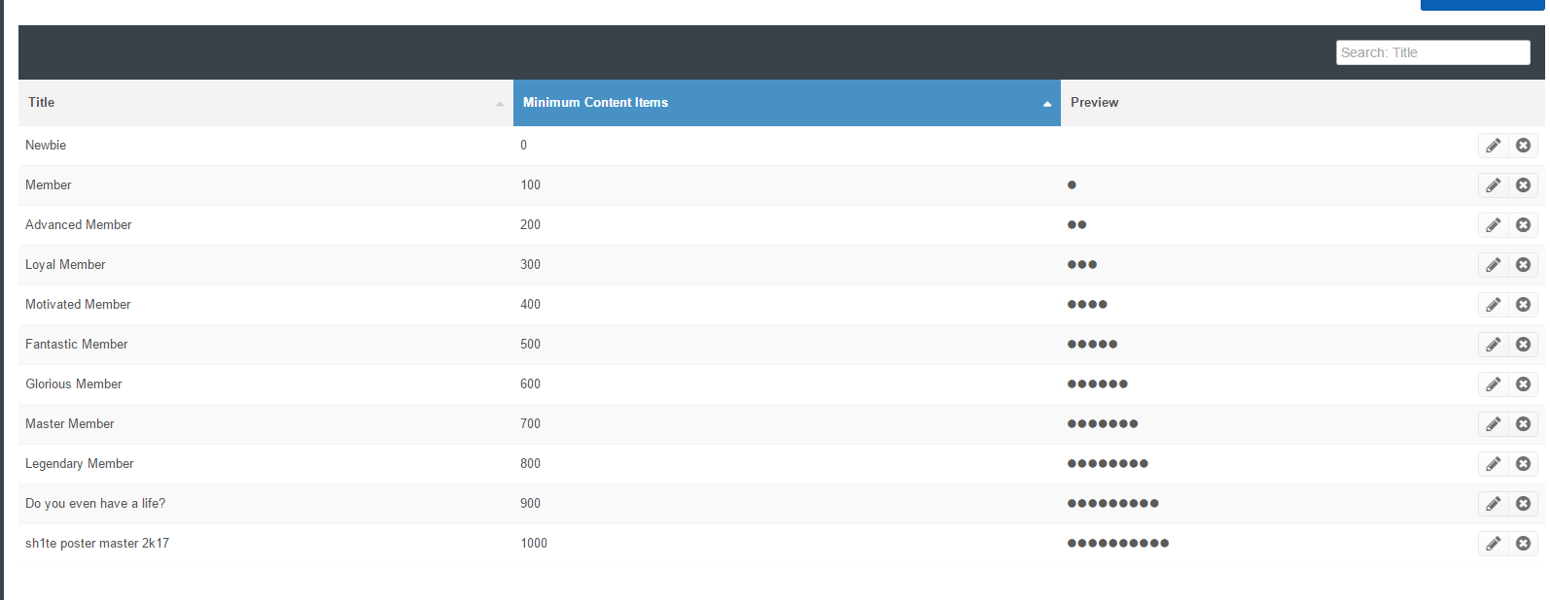Select the Motivated Member title
Screen dimensions: 1550x600
click(x=78, y=304)
